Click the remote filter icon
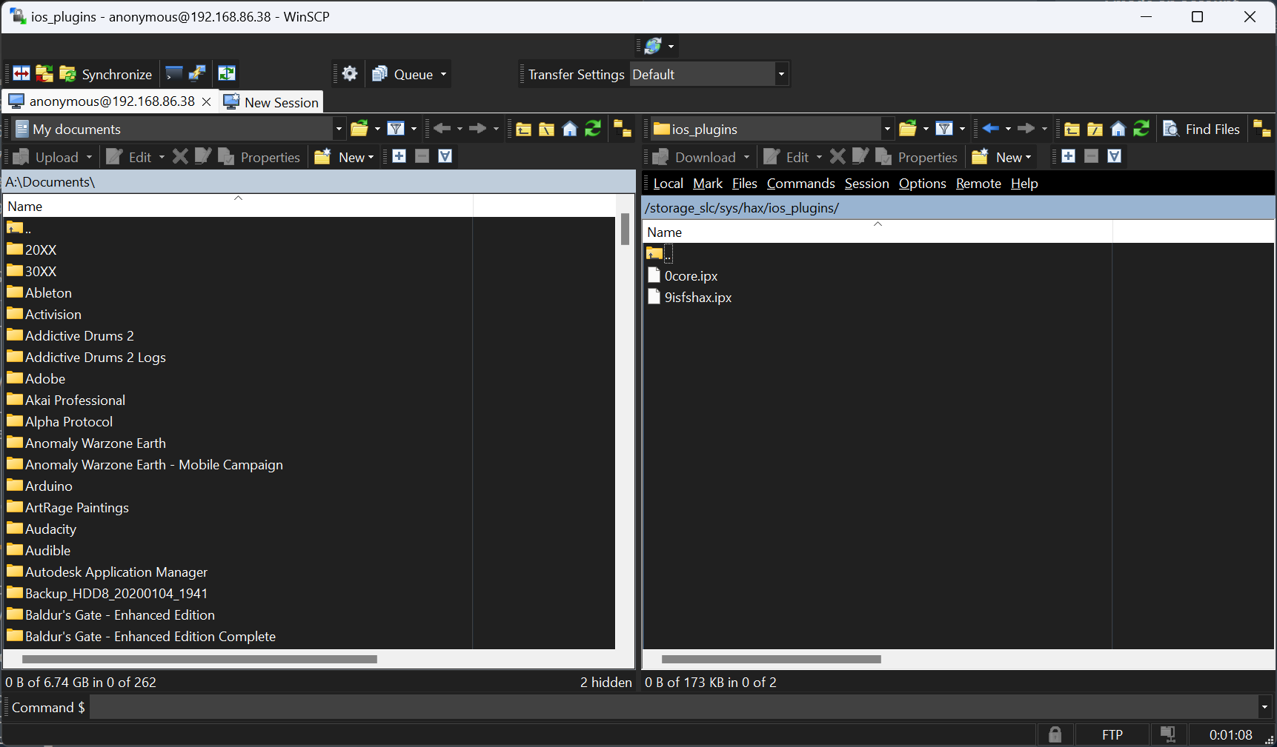 click(x=944, y=129)
